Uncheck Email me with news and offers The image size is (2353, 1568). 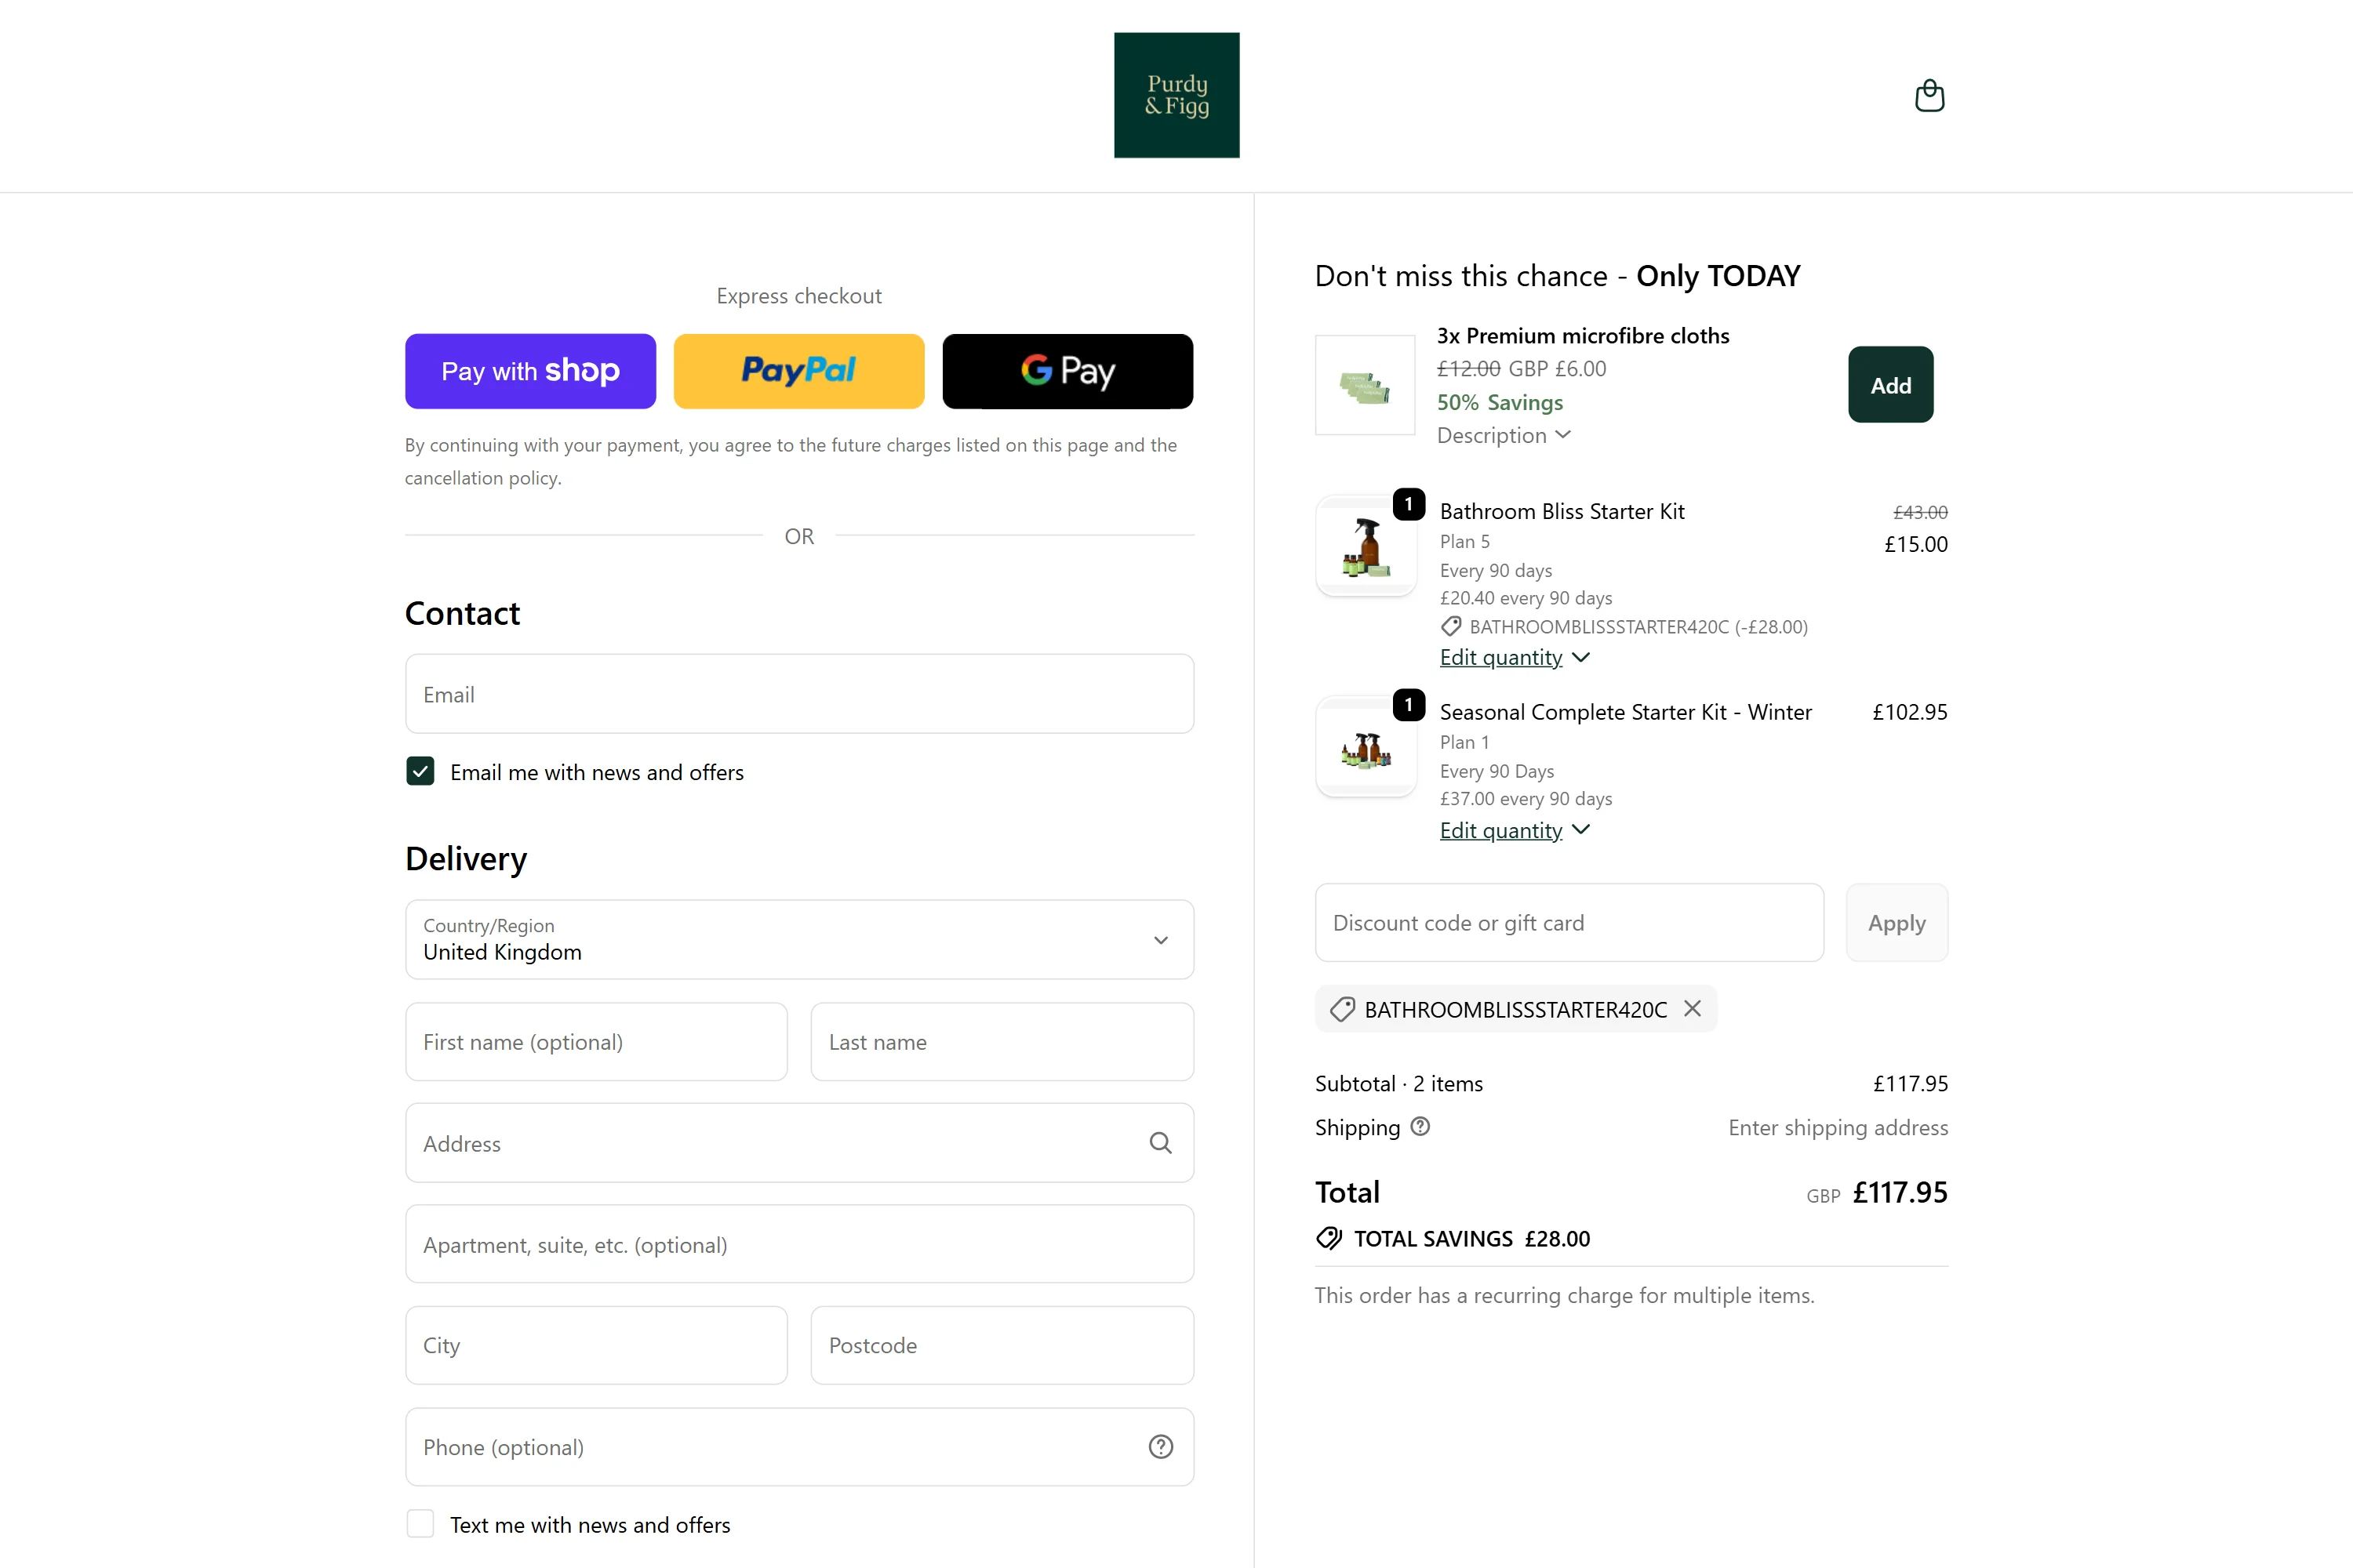420,772
